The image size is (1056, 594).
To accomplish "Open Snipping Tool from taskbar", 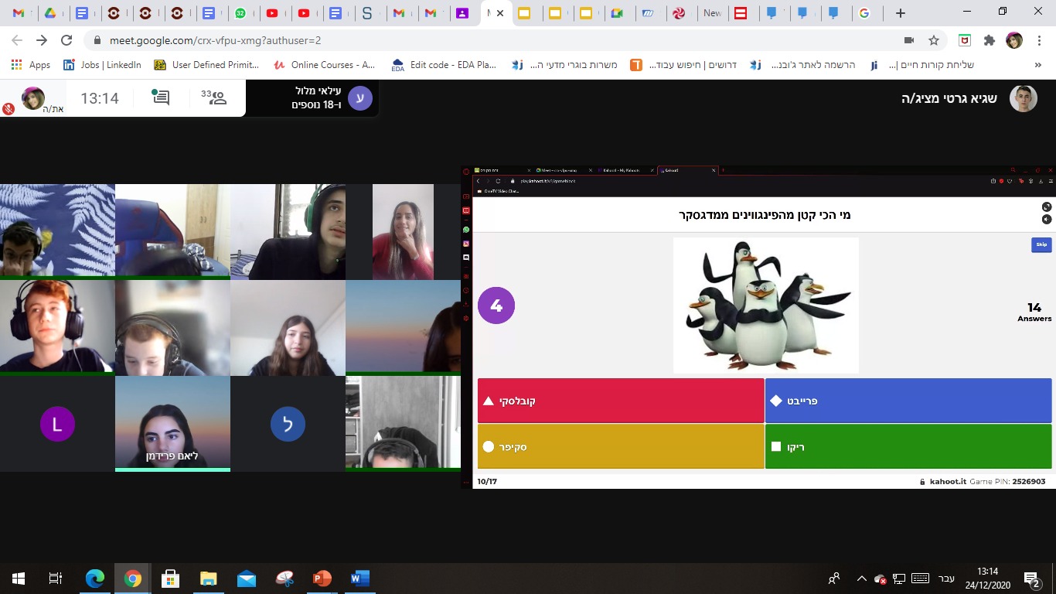I will (x=284, y=578).
